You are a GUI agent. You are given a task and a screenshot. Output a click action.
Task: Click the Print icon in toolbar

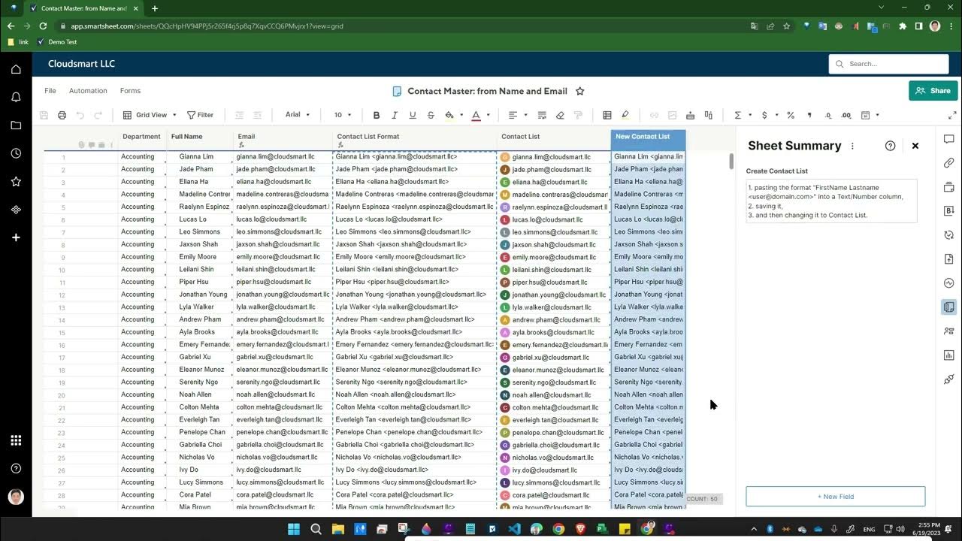pos(62,115)
